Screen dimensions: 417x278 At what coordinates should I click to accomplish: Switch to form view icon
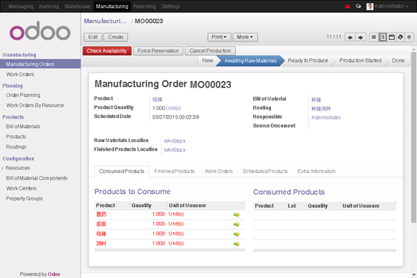383,37
